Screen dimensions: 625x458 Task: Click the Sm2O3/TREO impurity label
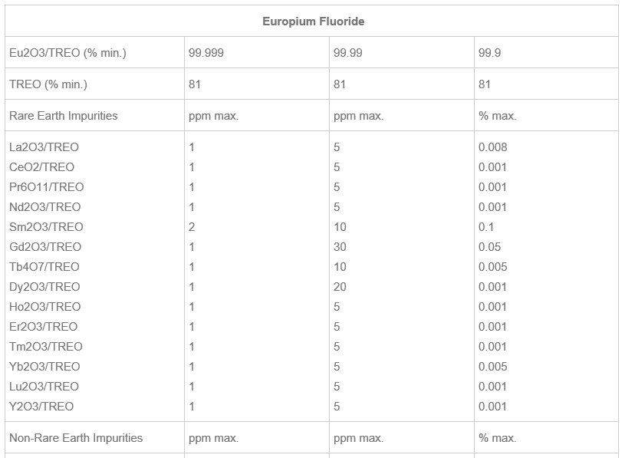click(46, 227)
